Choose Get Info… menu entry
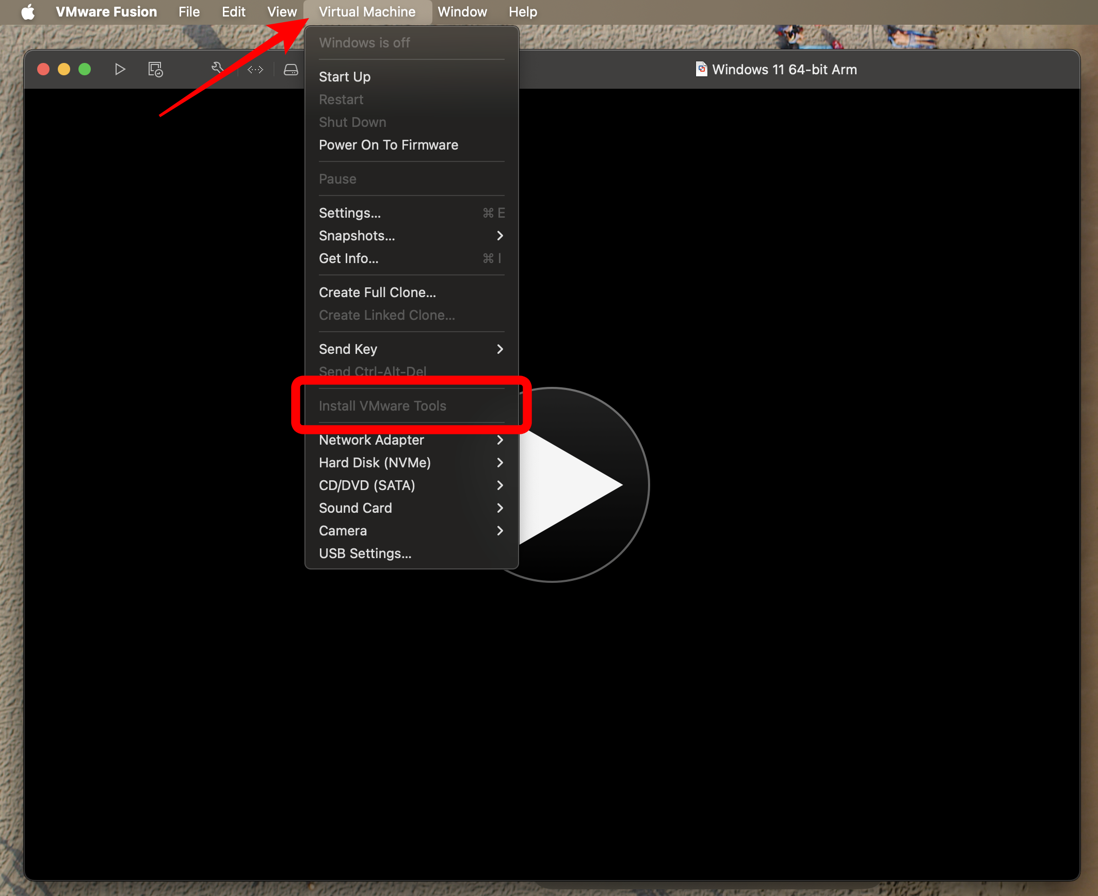The image size is (1098, 896). coord(411,258)
